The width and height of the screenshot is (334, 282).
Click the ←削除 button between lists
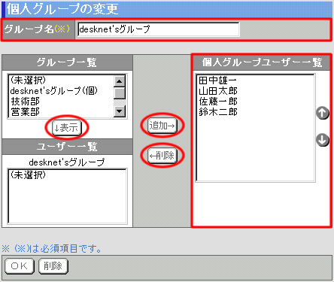click(162, 156)
